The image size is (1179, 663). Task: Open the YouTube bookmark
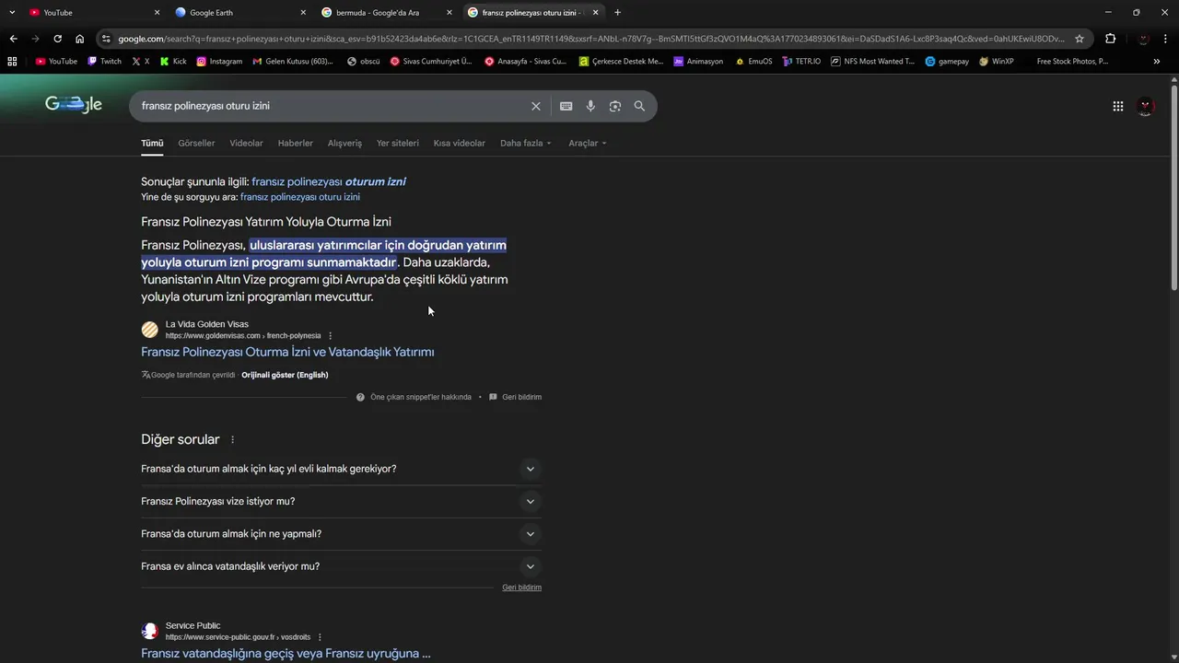point(56,62)
